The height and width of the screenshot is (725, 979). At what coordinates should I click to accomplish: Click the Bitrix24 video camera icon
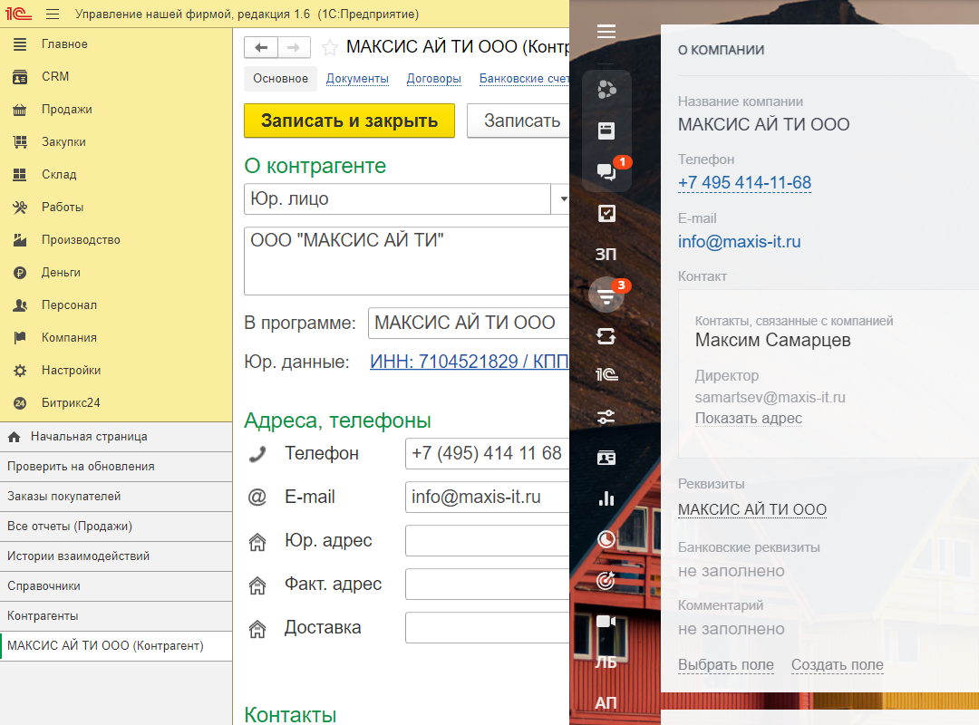tap(606, 622)
